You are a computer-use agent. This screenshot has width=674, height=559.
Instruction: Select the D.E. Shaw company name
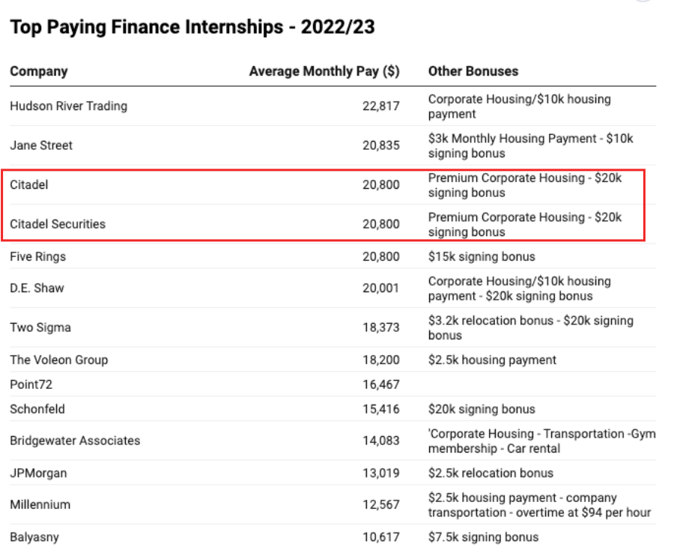[x=37, y=288]
